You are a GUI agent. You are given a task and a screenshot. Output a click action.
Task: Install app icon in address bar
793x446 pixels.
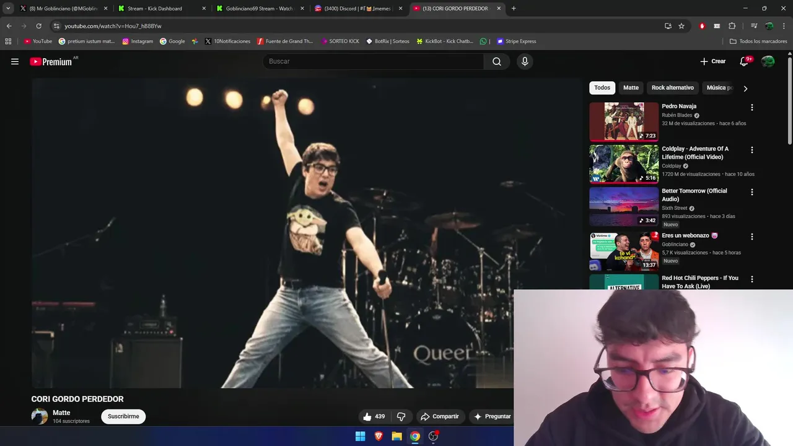tap(668, 26)
